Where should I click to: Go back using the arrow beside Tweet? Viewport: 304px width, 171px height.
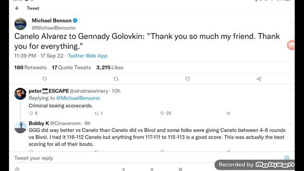click(17, 8)
